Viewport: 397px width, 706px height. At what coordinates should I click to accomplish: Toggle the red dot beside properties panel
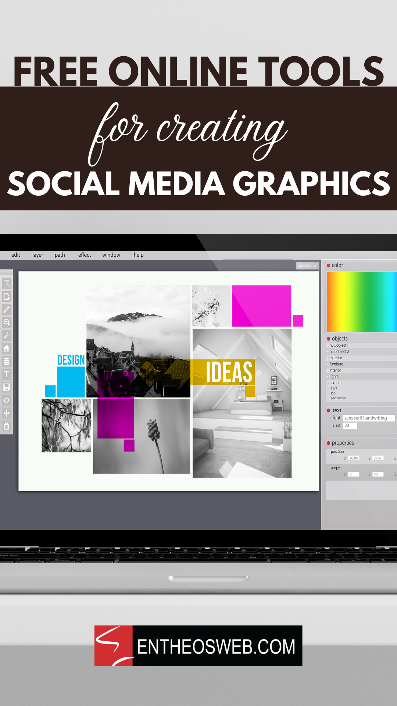pos(329,443)
